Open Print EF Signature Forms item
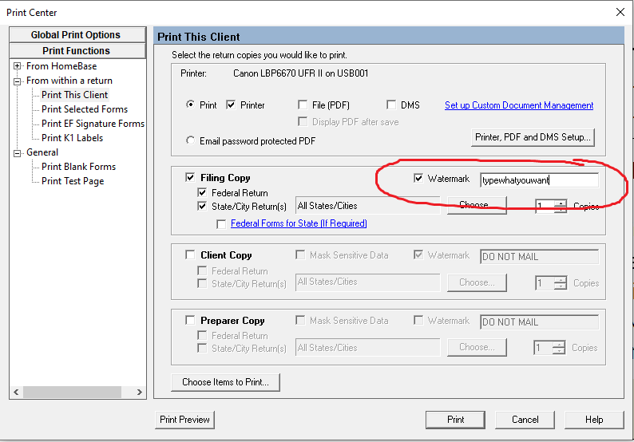 (x=93, y=124)
